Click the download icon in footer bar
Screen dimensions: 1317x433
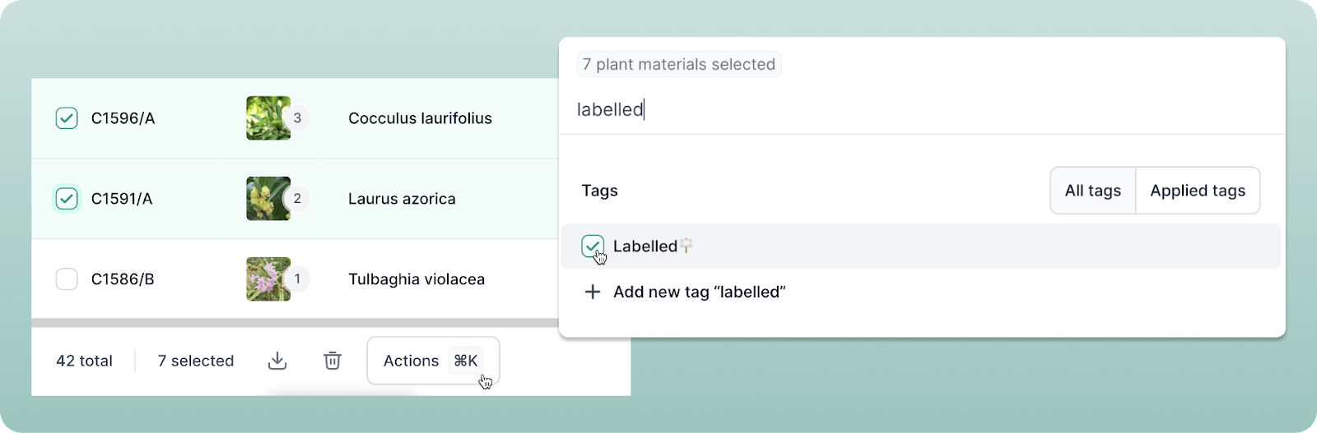coord(277,361)
